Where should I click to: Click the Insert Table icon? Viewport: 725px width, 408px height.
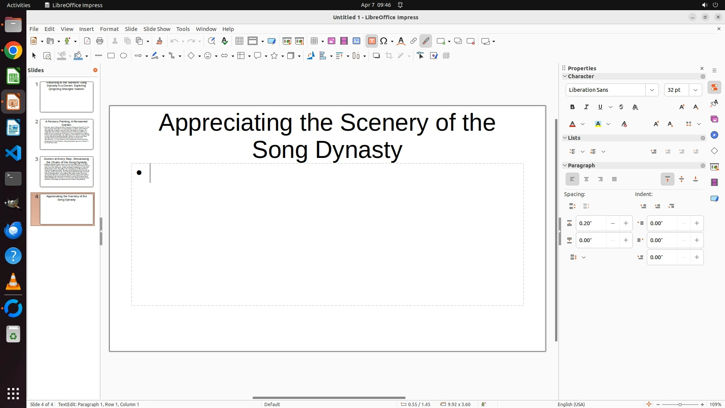[314, 41]
